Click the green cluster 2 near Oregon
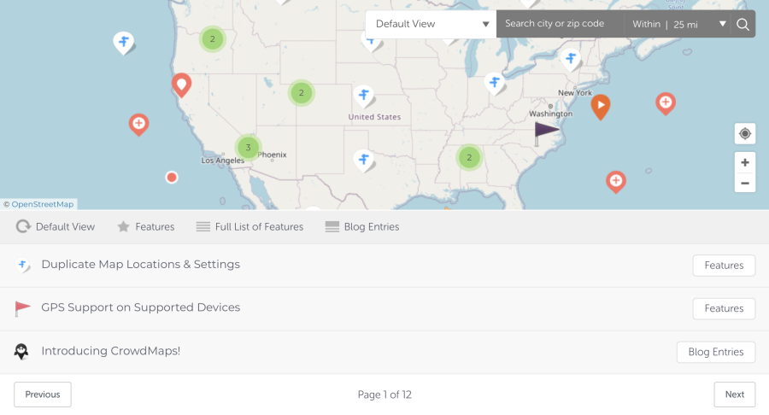Screen dimensions: 769x415 [x=213, y=39]
